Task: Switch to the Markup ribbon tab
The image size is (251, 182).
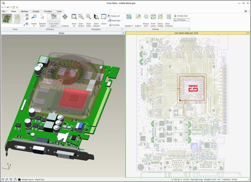Action: coord(24,11)
